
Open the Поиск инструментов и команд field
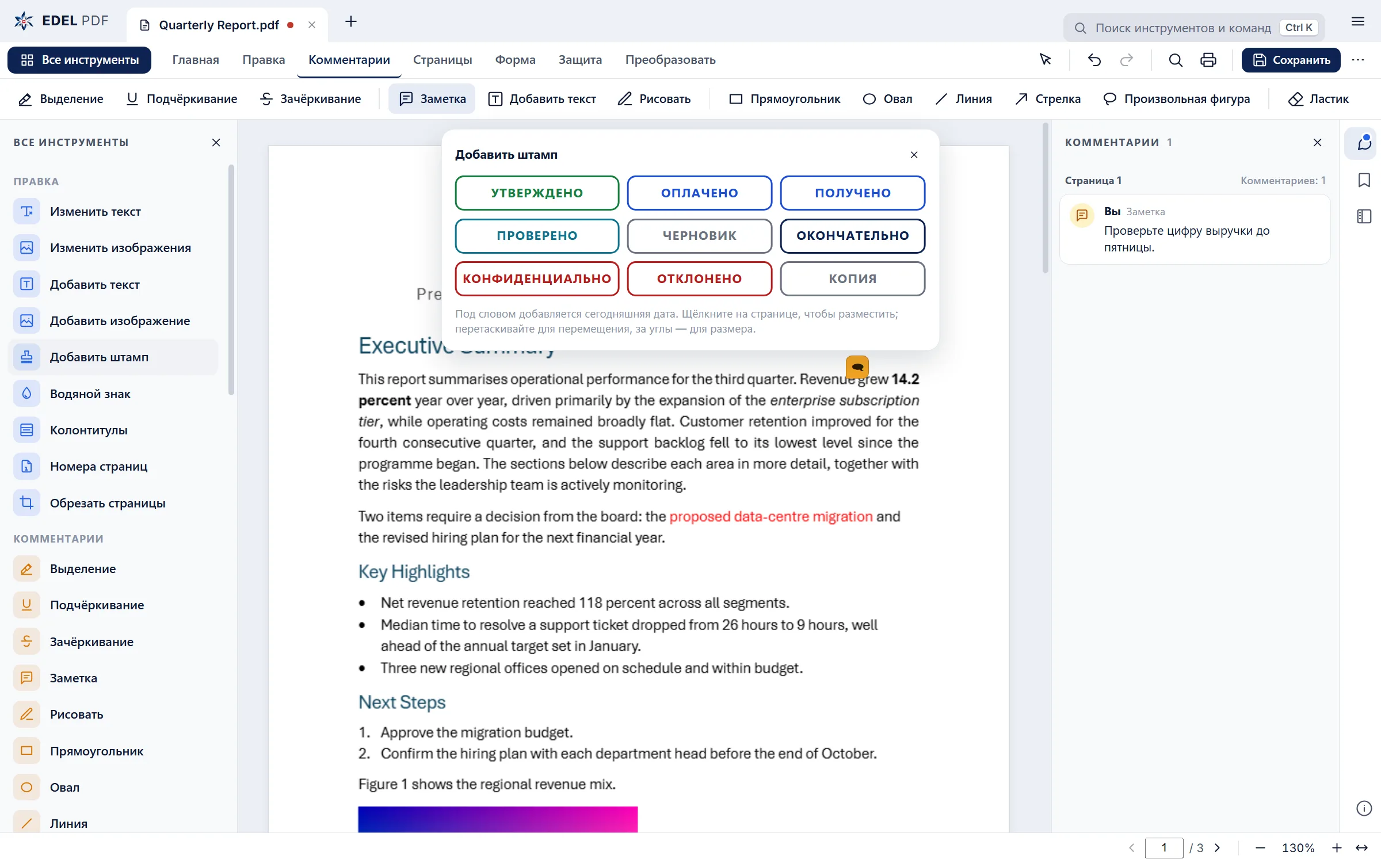click(1194, 28)
